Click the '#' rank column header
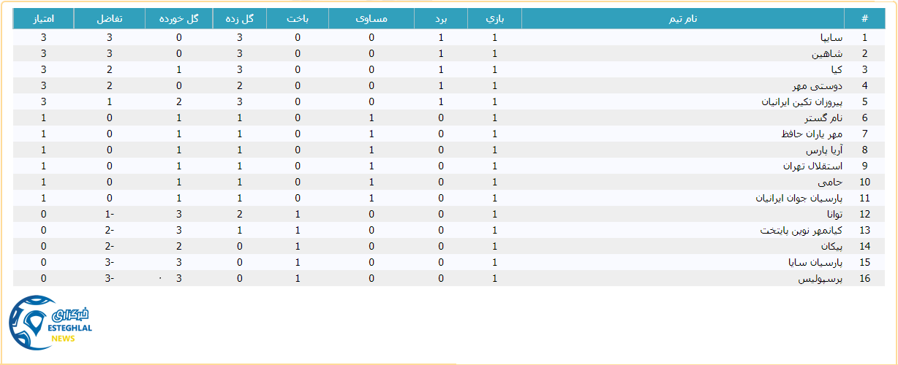This screenshot has width=898, height=365. coord(864,19)
